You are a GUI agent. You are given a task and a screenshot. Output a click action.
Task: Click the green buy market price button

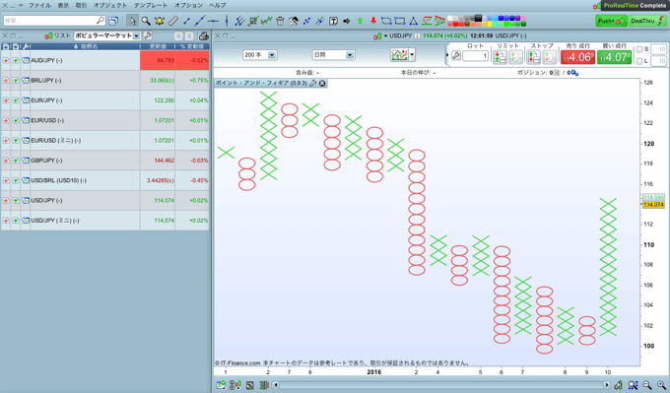[614, 57]
